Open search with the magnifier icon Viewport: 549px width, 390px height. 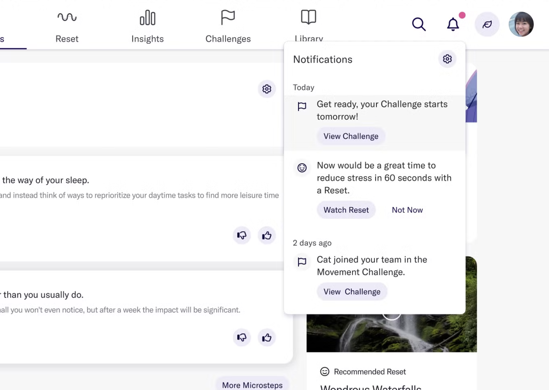click(x=419, y=24)
